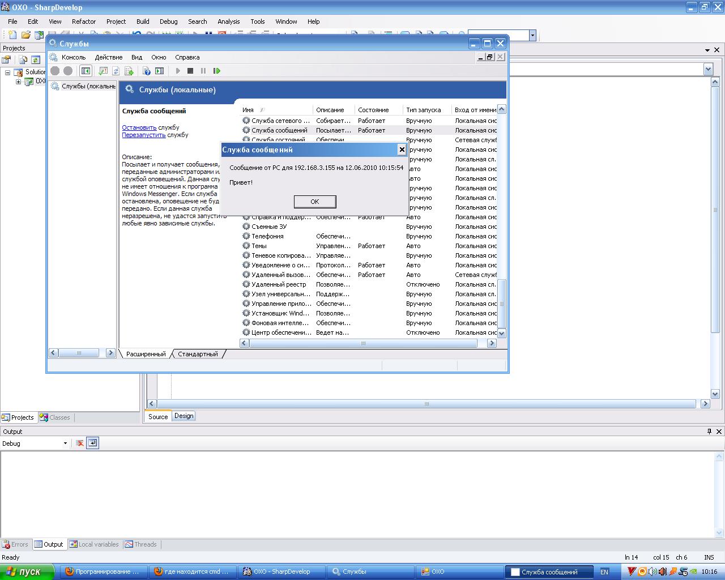The image size is (725, 580).
Task: Click the Службы (локальные) tree node
Action: pyautogui.click(x=84, y=86)
